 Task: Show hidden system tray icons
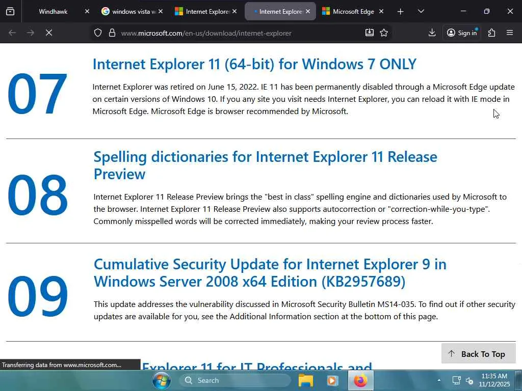click(x=439, y=380)
